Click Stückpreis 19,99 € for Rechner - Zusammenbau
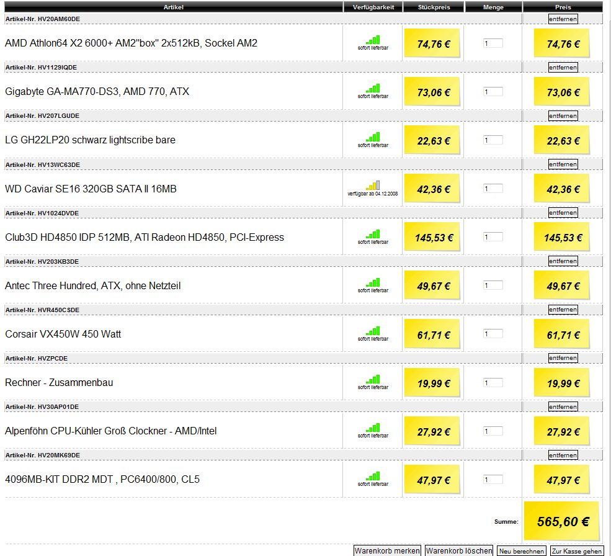611x556 pixels. 432,383
